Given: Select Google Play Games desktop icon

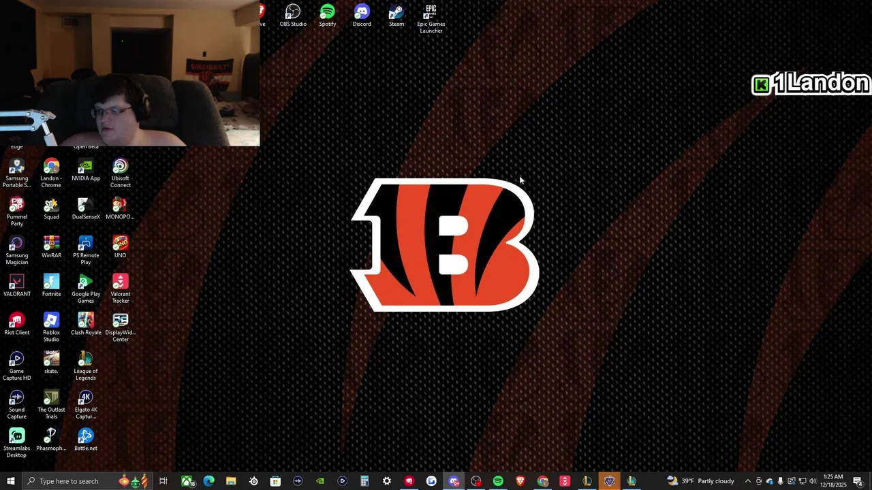Looking at the screenshot, I should click(x=86, y=289).
